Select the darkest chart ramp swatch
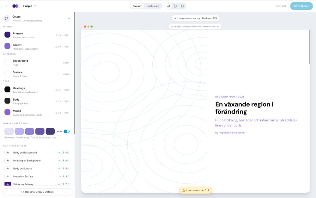Image resolution: width=316 pixels, height=198 pixels. tap(50, 131)
